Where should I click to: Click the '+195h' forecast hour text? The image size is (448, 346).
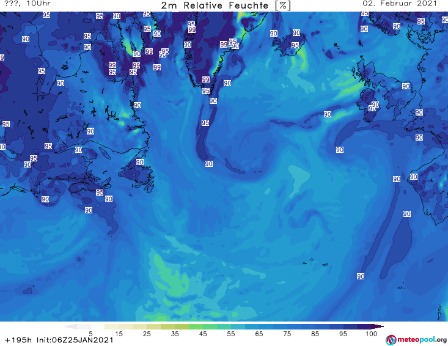click(x=18, y=340)
